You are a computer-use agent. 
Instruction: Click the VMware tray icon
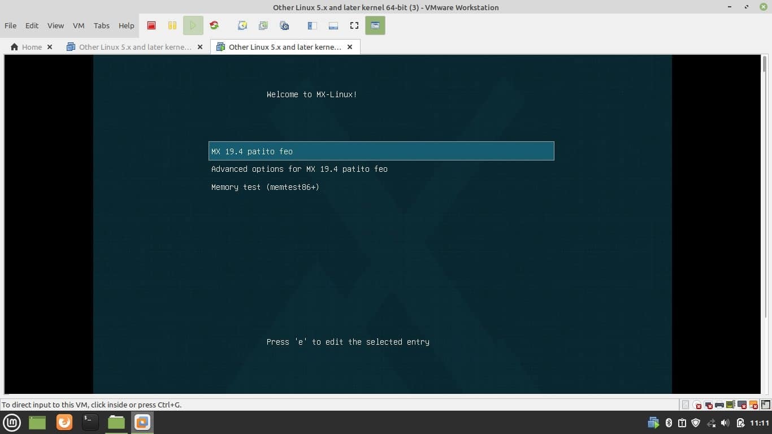pyautogui.click(x=653, y=423)
